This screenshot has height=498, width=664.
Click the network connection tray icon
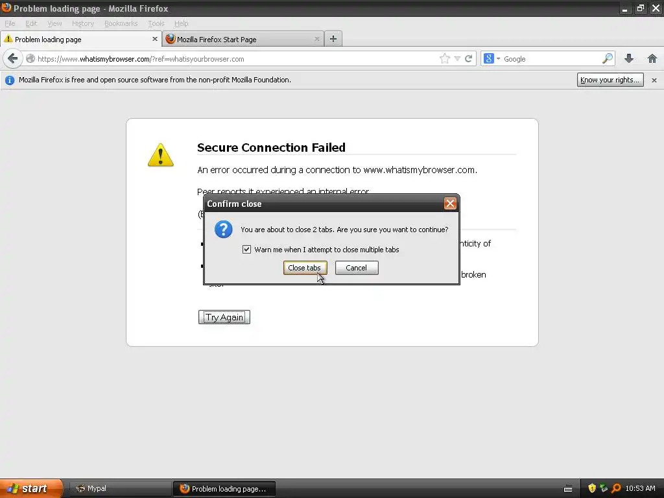[x=604, y=488]
